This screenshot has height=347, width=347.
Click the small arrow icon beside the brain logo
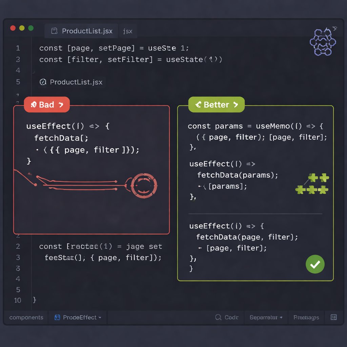(x=334, y=28)
